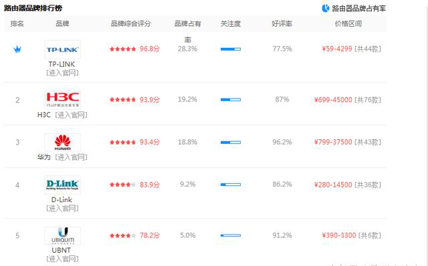This screenshot has width=428, height=266.
Task: Click the pie chart icon beside 路由器品牌占有率
Action: pyautogui.click(x=326, y=9)
